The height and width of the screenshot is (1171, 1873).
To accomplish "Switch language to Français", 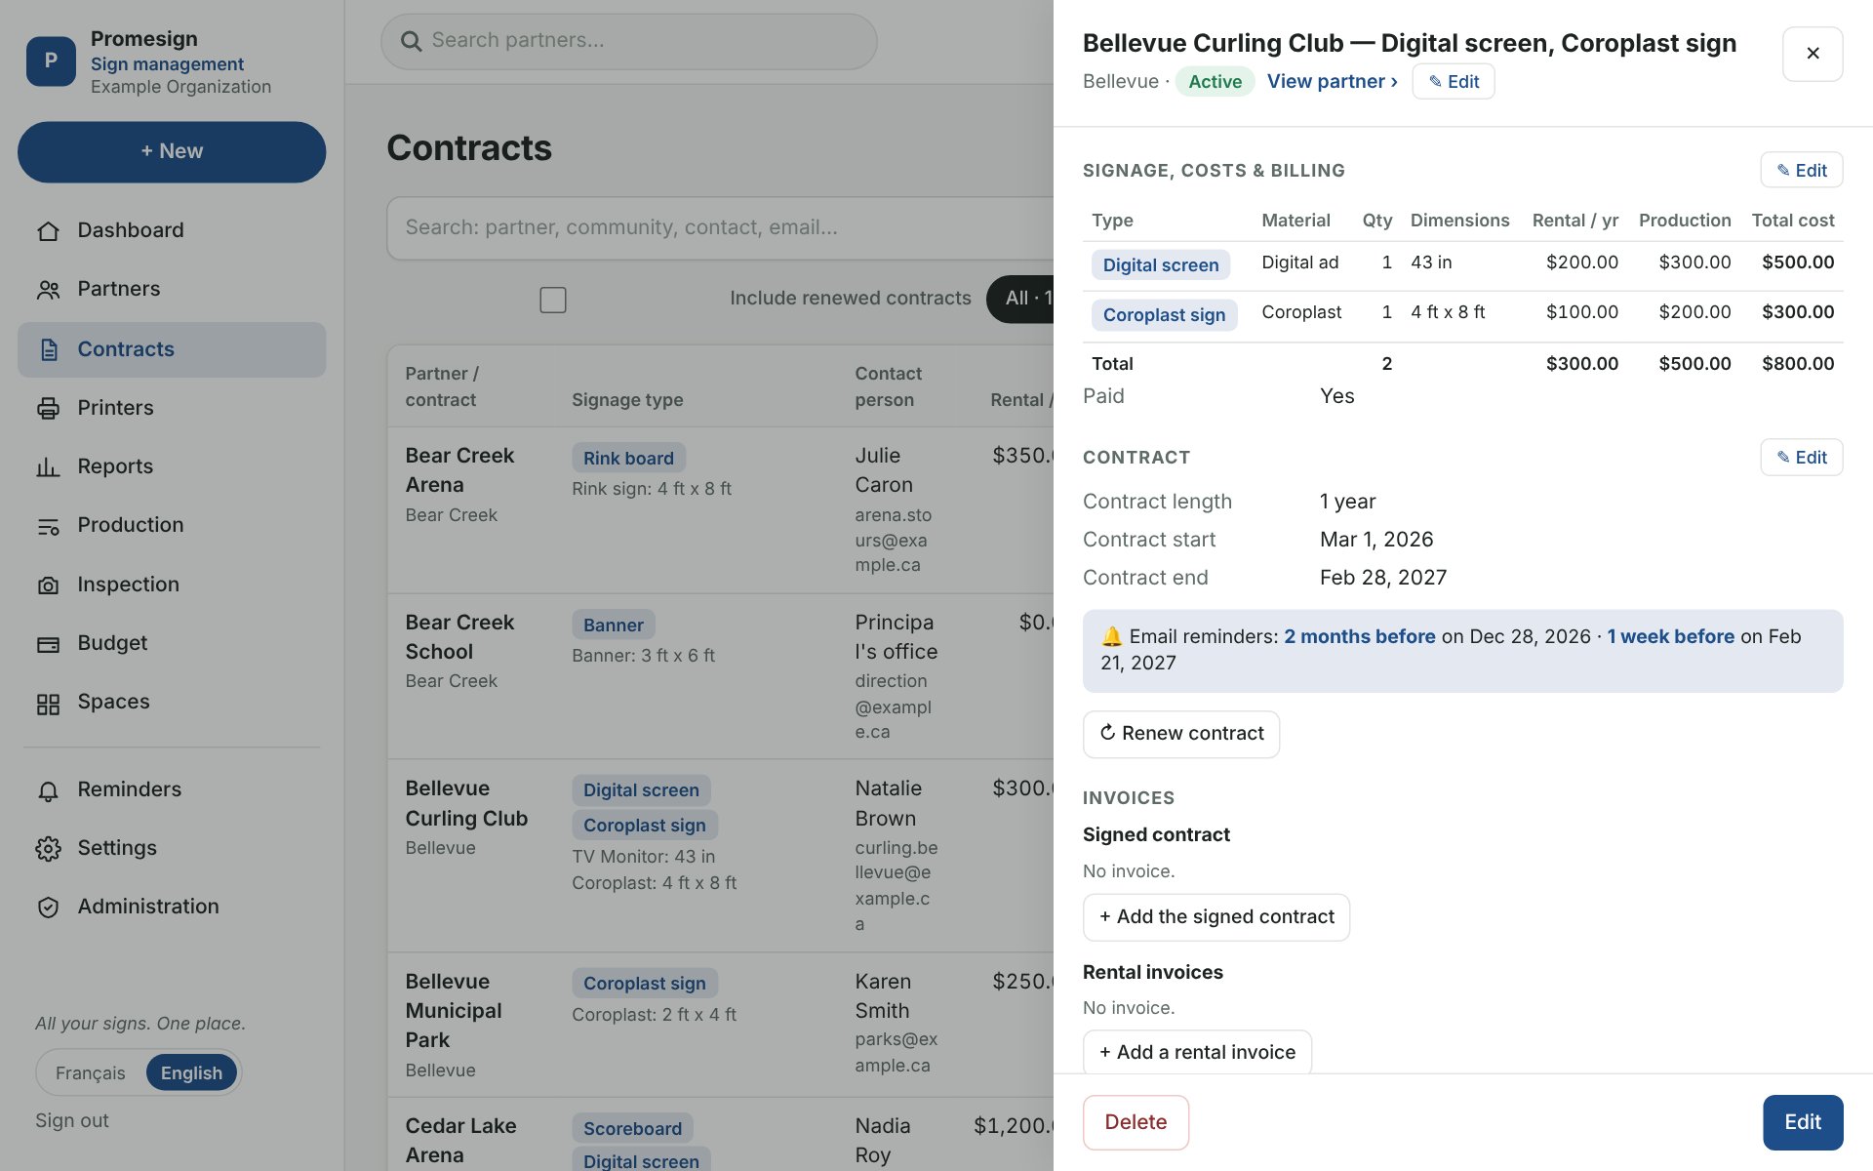I will click(91, 1073).
